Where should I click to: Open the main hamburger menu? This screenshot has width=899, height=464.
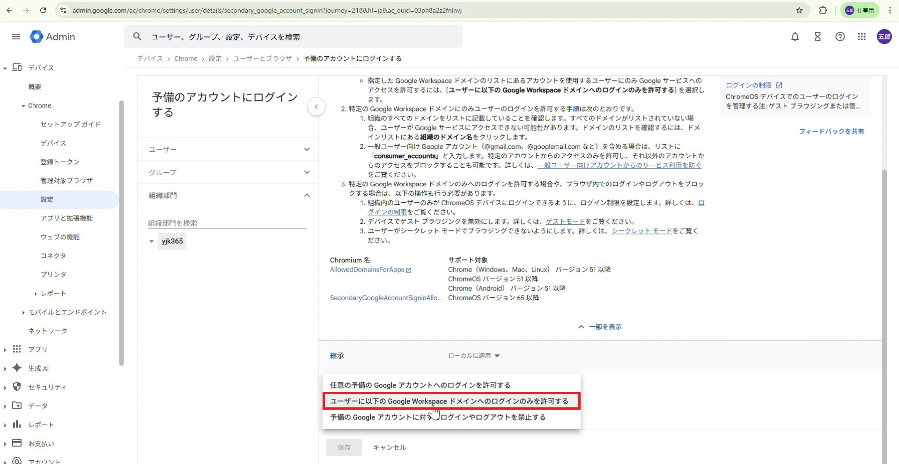pyautogui.click(x=16, y=37)
